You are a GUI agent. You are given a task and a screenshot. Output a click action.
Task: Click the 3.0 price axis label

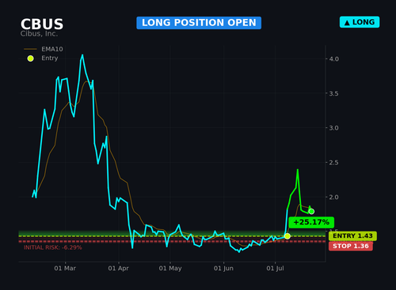(334, 128)
